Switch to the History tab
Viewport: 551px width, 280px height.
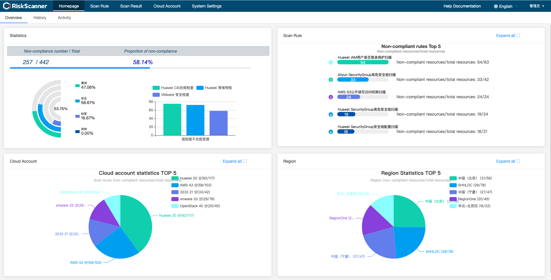(x=40, y=18)
